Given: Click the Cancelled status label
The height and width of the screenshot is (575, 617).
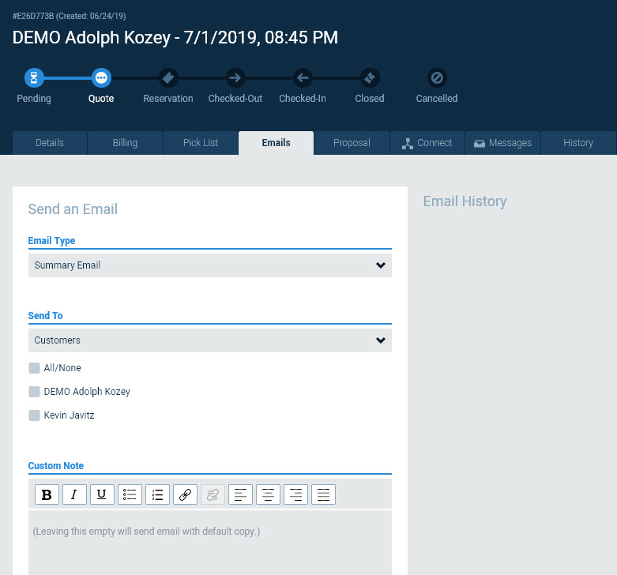Looking at the screenshot, I should click(437, 98).
